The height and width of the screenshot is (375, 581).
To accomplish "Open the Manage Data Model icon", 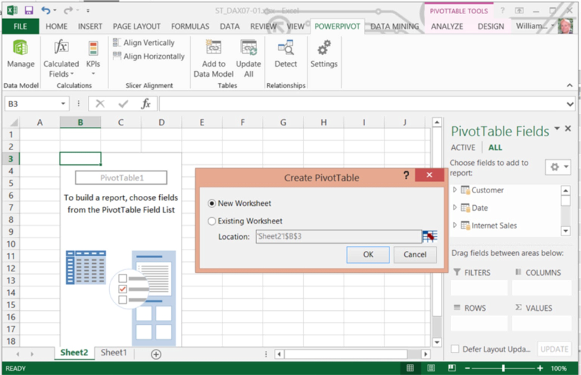I will click(x=20, y=54).
